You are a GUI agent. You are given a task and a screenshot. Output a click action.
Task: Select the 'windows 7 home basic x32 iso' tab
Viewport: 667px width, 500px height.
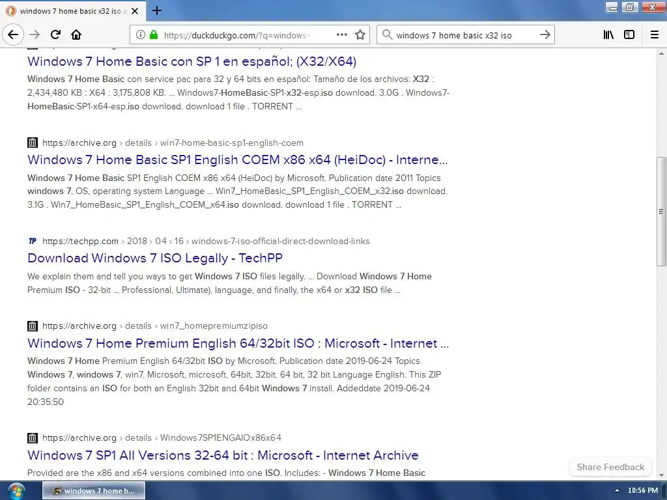click(x=73, y=11)
